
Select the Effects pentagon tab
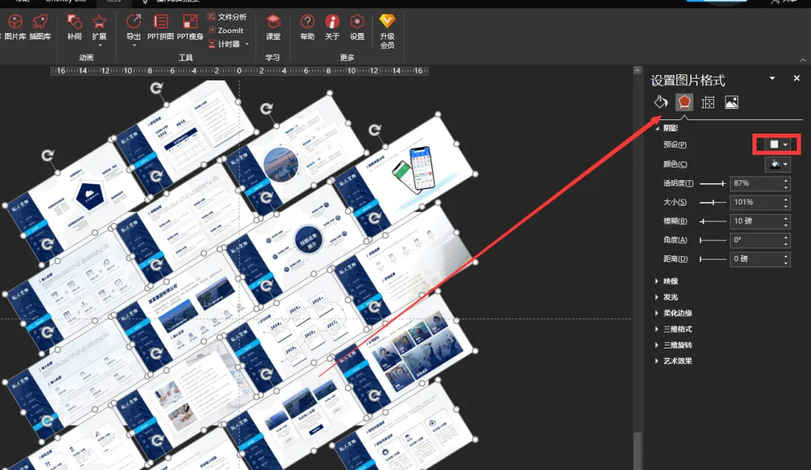click(684, 102)
